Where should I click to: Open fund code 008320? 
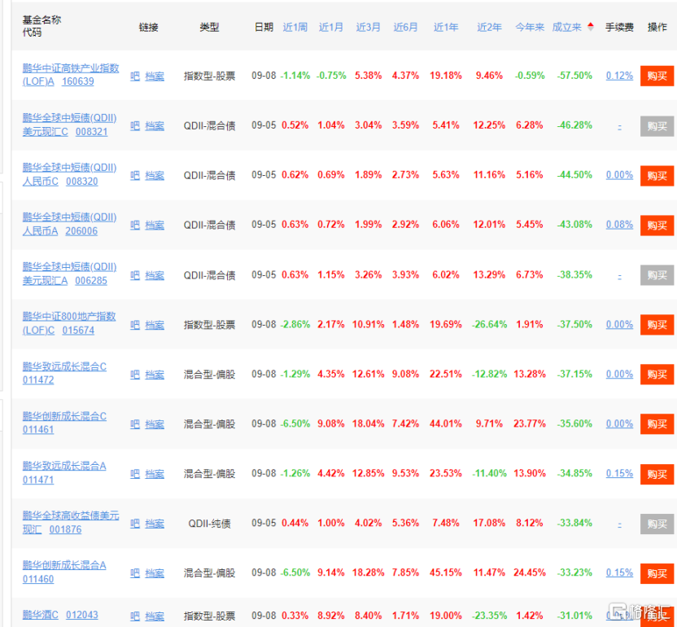tap(82, 181)
